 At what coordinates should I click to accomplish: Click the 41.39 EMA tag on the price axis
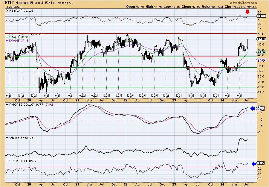click(262, 52)
